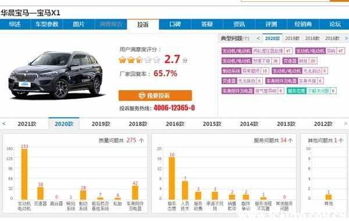The height and width of the screenshot is (221, 349).
Task: Select 2016款 in the typical problems panel
Action: (x=332, y=38)
